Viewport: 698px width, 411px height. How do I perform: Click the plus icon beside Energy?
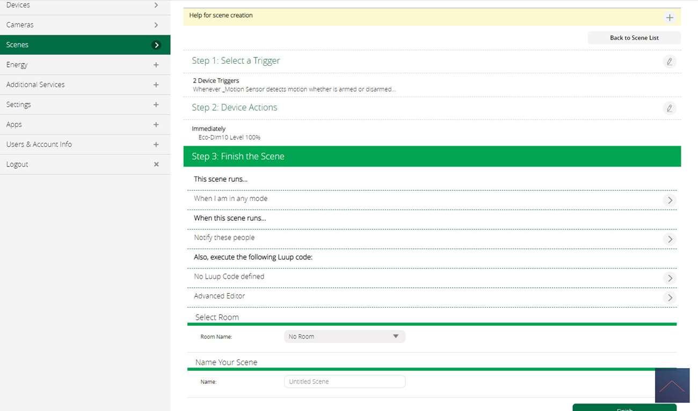click(x=156, y=65)
